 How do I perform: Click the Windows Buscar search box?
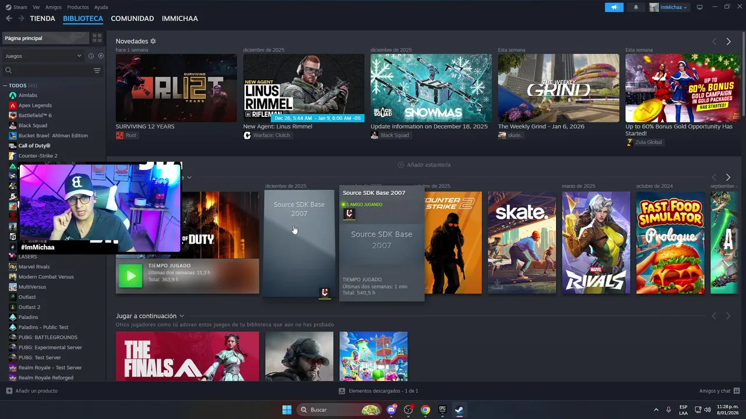(340, 410)
